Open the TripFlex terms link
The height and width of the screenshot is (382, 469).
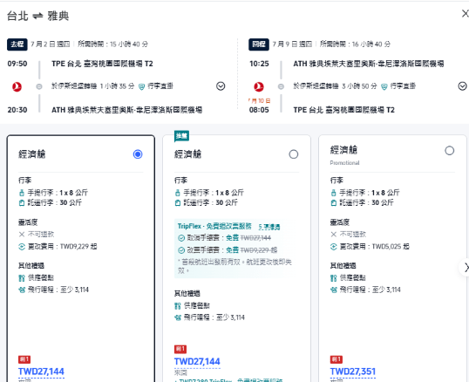[268, 227]
